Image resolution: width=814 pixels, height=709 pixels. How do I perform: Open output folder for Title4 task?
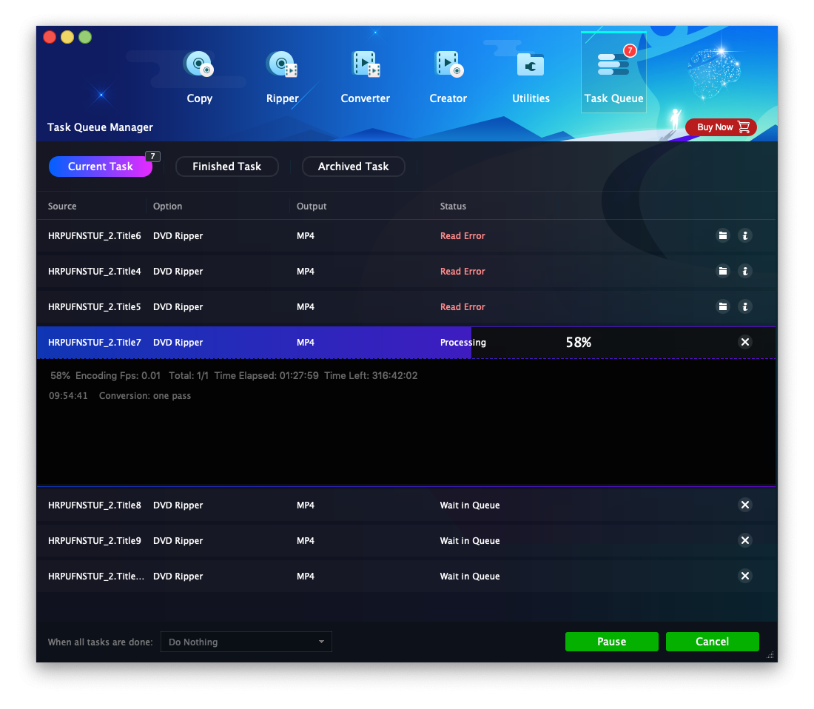point(723,271)
